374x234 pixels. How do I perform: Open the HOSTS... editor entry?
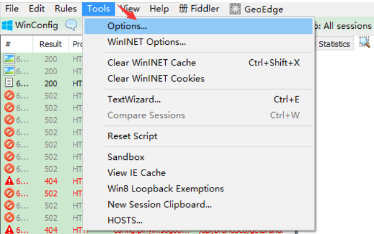[125, 220]
